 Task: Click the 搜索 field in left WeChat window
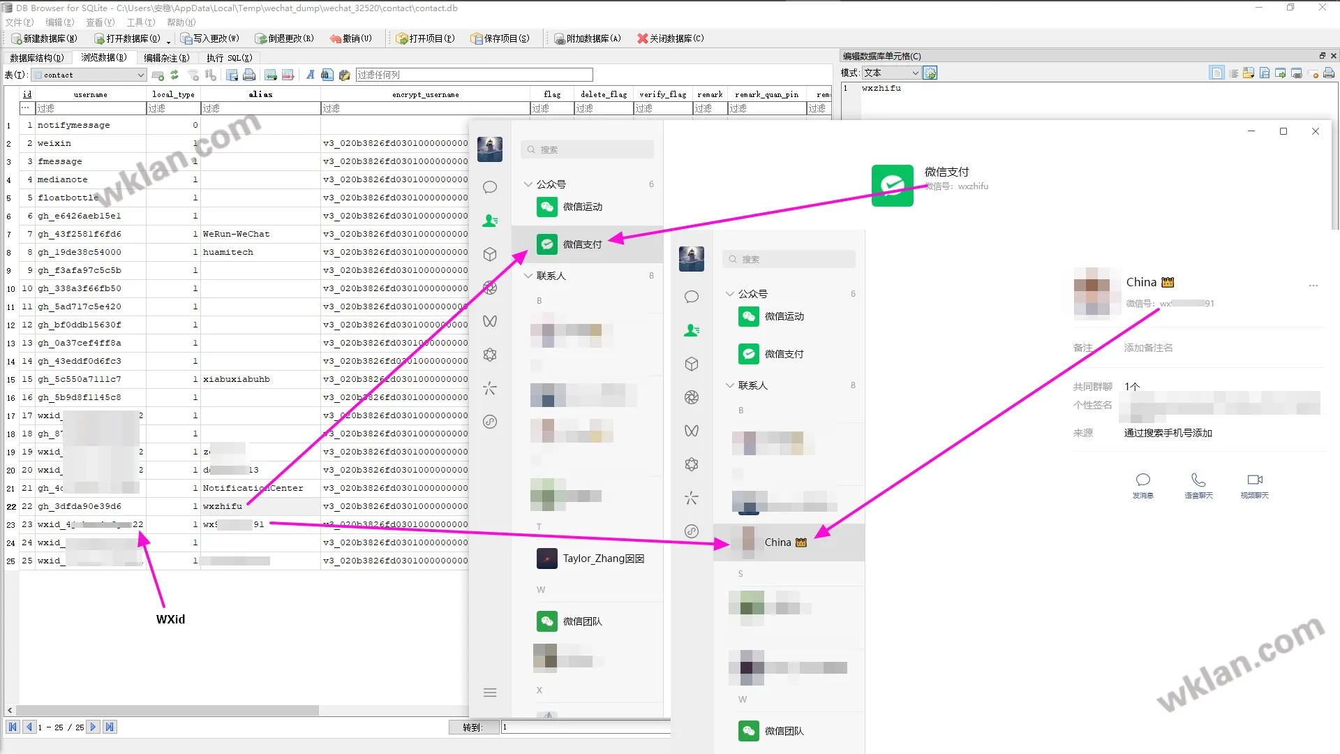(587, 149)
